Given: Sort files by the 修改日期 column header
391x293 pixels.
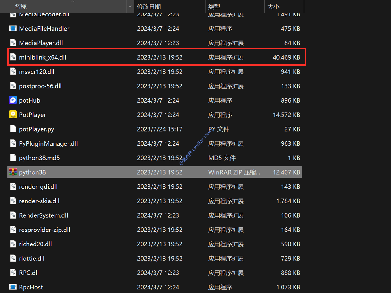Looking at the screenshot, I should pos(149,6).
